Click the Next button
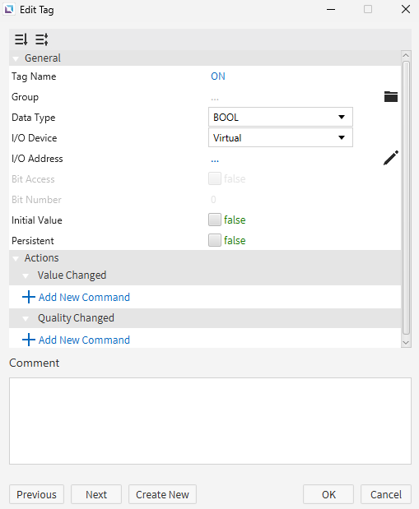Screen dimensions: 419x509 [x=96, y=494]
